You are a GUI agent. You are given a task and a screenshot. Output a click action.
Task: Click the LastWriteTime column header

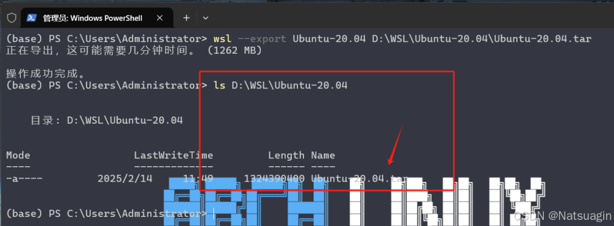173,155
